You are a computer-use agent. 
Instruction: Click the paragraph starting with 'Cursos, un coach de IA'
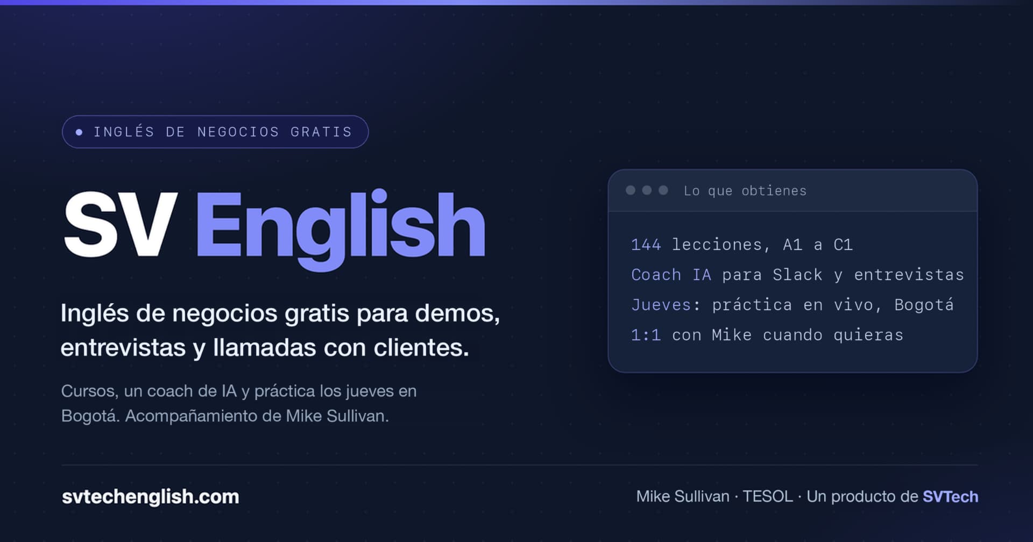[239, 403]
